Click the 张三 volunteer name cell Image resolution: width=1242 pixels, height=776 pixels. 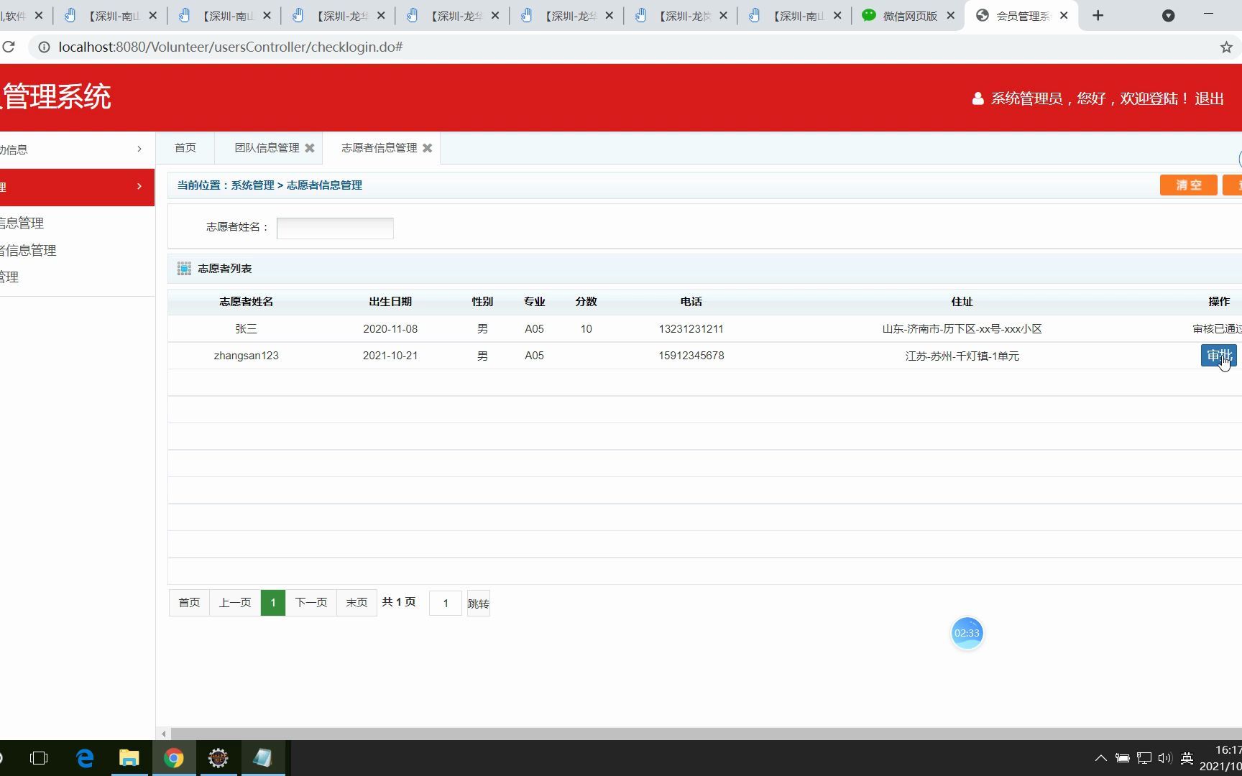tap(246, 329)
